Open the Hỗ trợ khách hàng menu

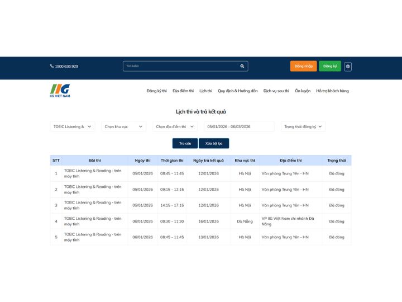tap(332, 91)
